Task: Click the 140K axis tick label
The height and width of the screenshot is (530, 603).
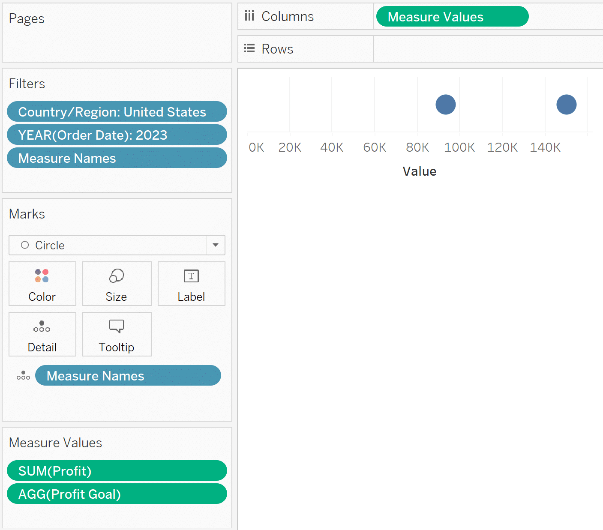Action: pyautogui.click(x=545, y=147)
